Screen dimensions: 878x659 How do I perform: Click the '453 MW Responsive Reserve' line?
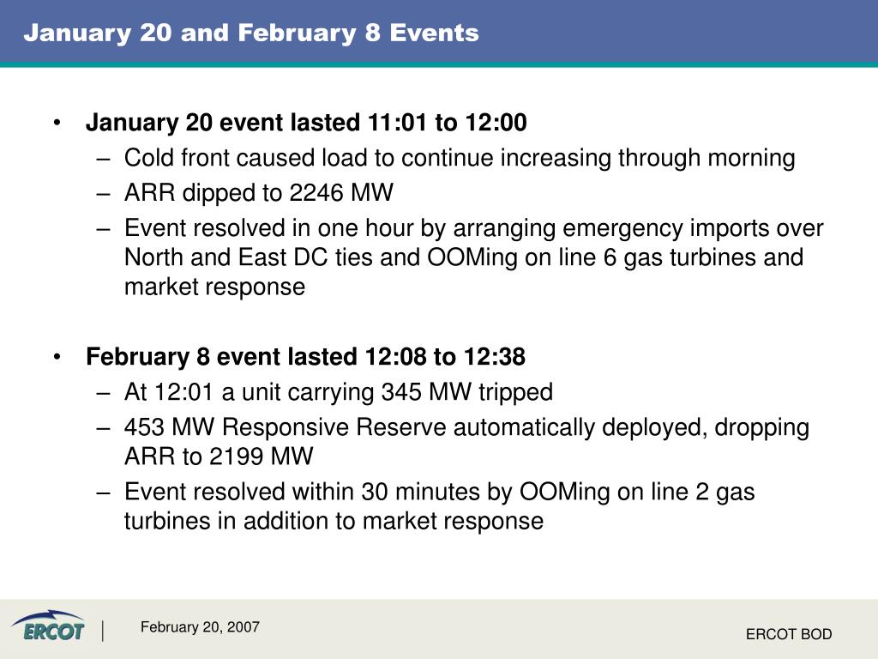[467, 427]
